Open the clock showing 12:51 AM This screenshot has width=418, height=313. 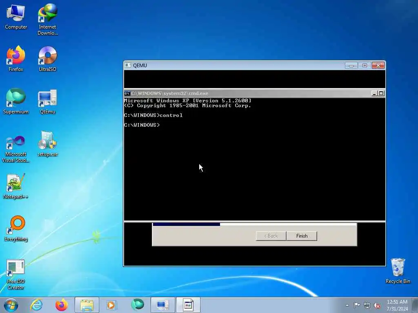(397, 305)
